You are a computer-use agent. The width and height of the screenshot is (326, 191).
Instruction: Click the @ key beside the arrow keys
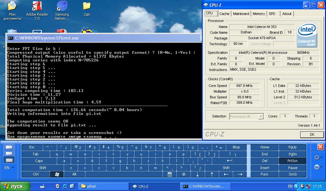point(184,174)
